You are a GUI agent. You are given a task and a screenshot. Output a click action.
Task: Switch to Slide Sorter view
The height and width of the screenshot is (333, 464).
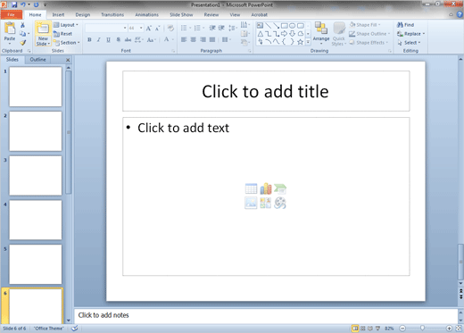(363, 329)
